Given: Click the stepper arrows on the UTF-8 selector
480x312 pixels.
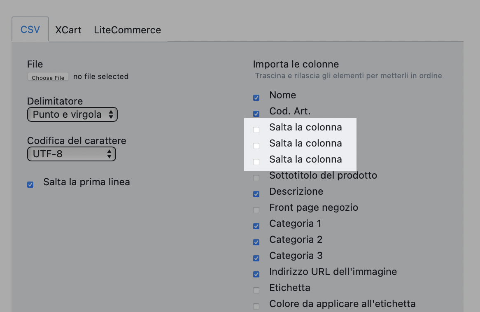Looking at the screenshot, I should coord(109,154).
